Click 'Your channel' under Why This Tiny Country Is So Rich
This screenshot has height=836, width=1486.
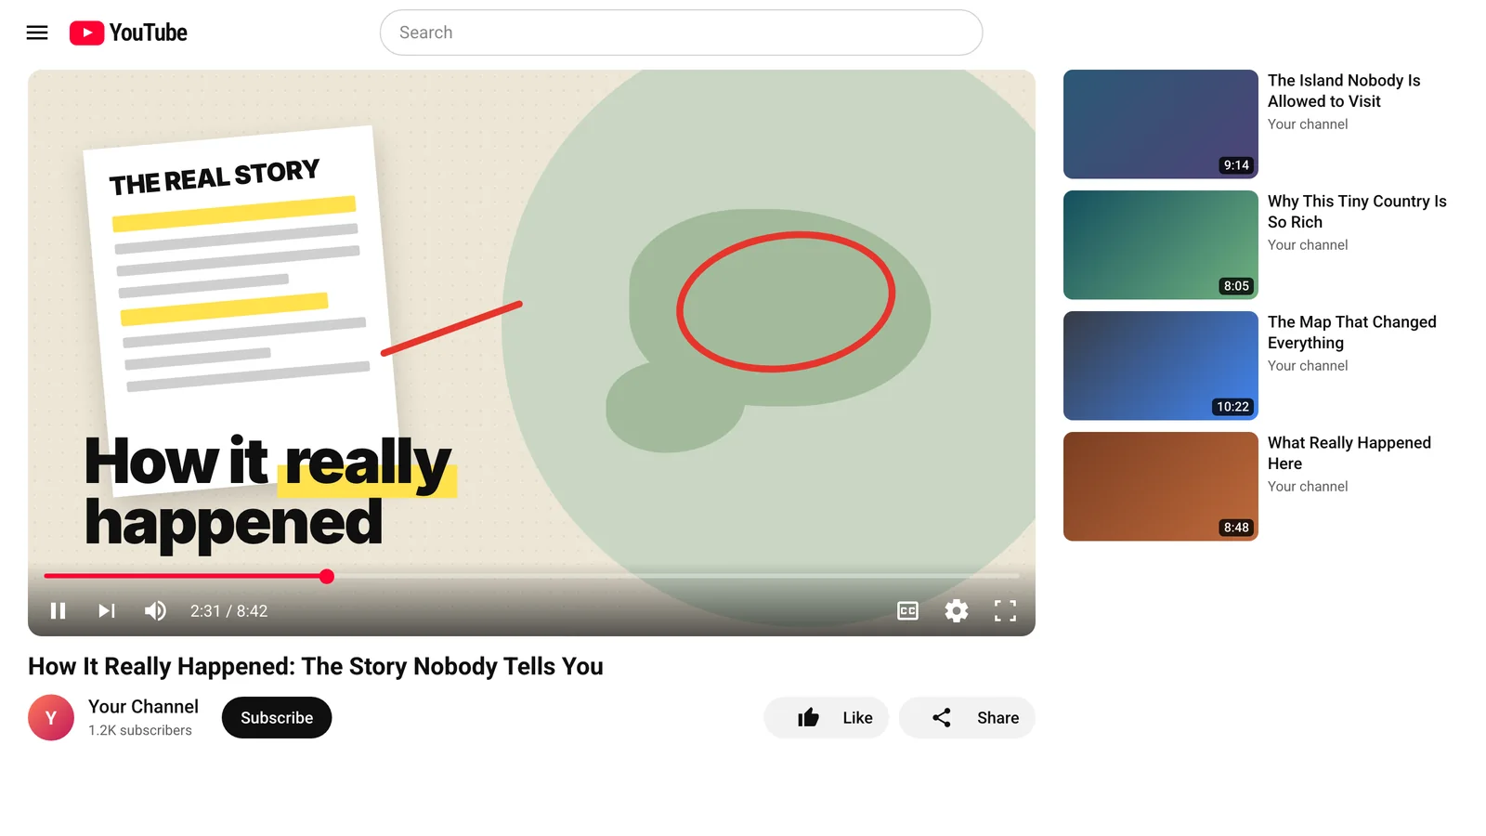(1308, 245)
